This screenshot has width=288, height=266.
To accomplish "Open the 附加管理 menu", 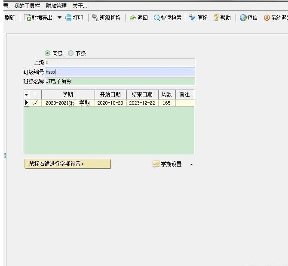I will [x=56, y=6].
